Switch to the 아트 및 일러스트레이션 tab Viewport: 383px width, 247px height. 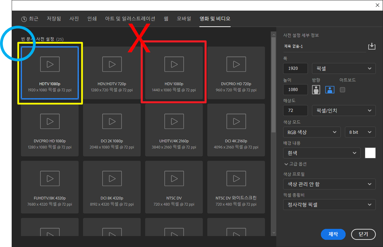pos(130,19)
